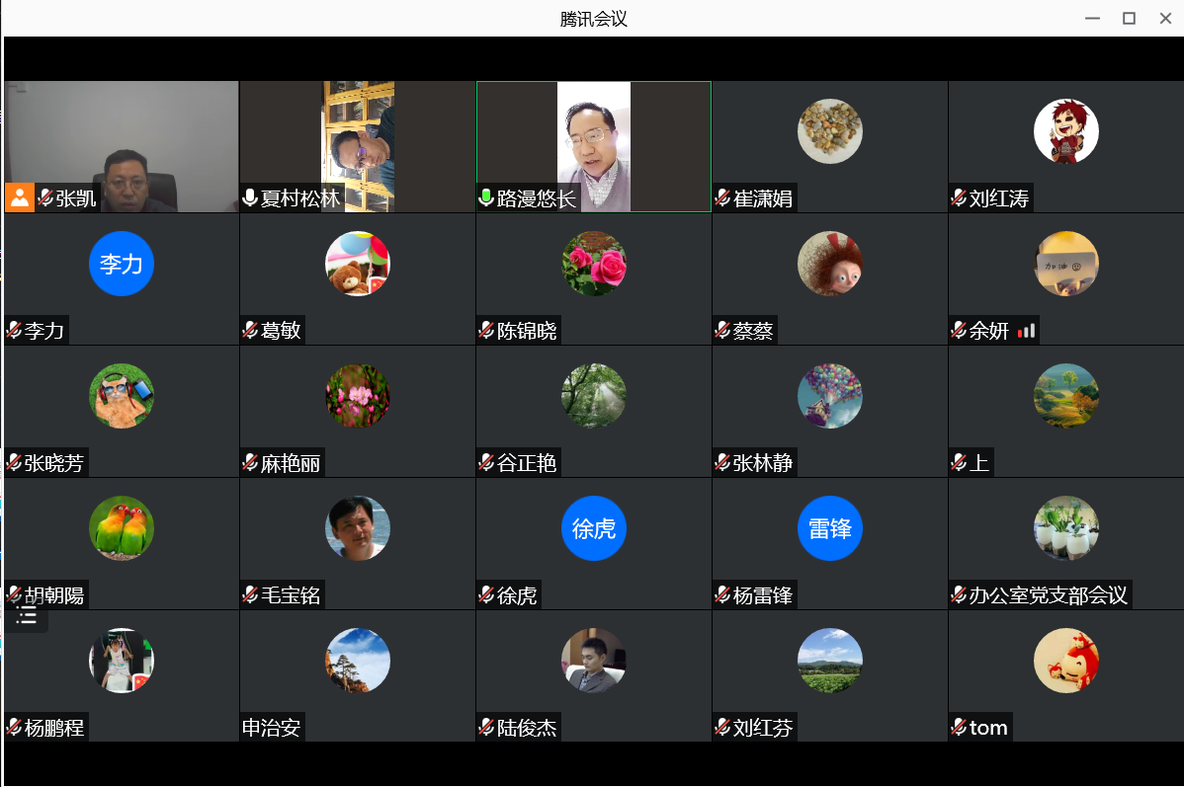Click the red signal strength icon beside 余妍
This screenshot has width=1184, height=787.
coord(1026,331)
